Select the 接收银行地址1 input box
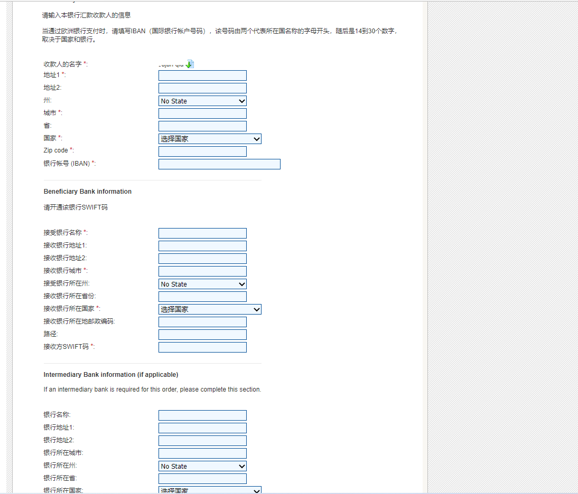The width and height of the screenshot is (578, 494). coord(202,245)
